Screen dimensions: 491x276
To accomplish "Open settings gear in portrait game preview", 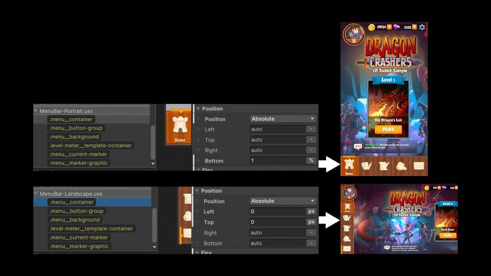I will pos(422,27).
